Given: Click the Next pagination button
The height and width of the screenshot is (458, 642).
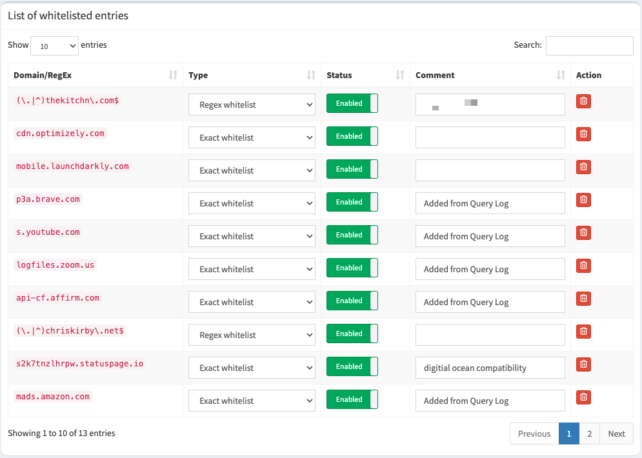Looking at the screenshot, I should coord(616,433).
